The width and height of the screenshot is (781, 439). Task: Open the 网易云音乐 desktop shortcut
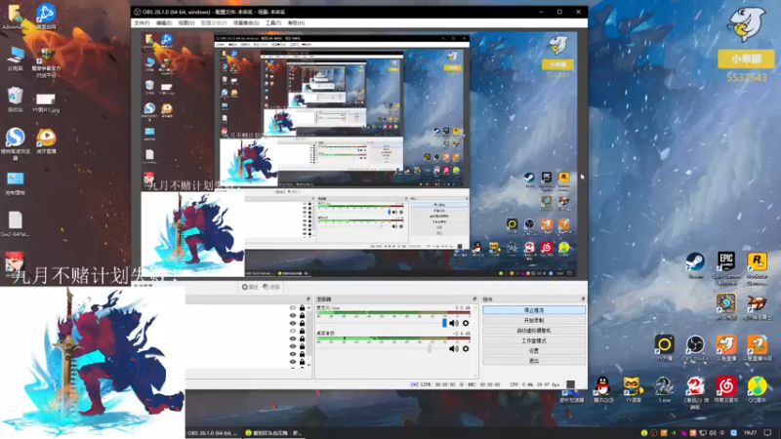(726, 389)
